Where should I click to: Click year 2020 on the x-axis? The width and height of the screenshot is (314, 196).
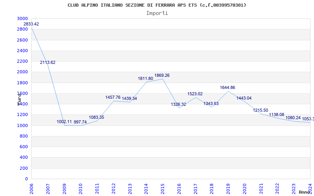tap(245, 189)
